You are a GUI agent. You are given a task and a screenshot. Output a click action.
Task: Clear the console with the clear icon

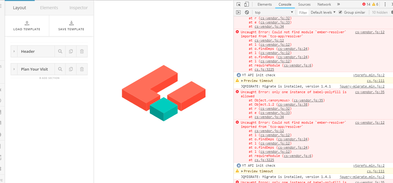point(247,12)
